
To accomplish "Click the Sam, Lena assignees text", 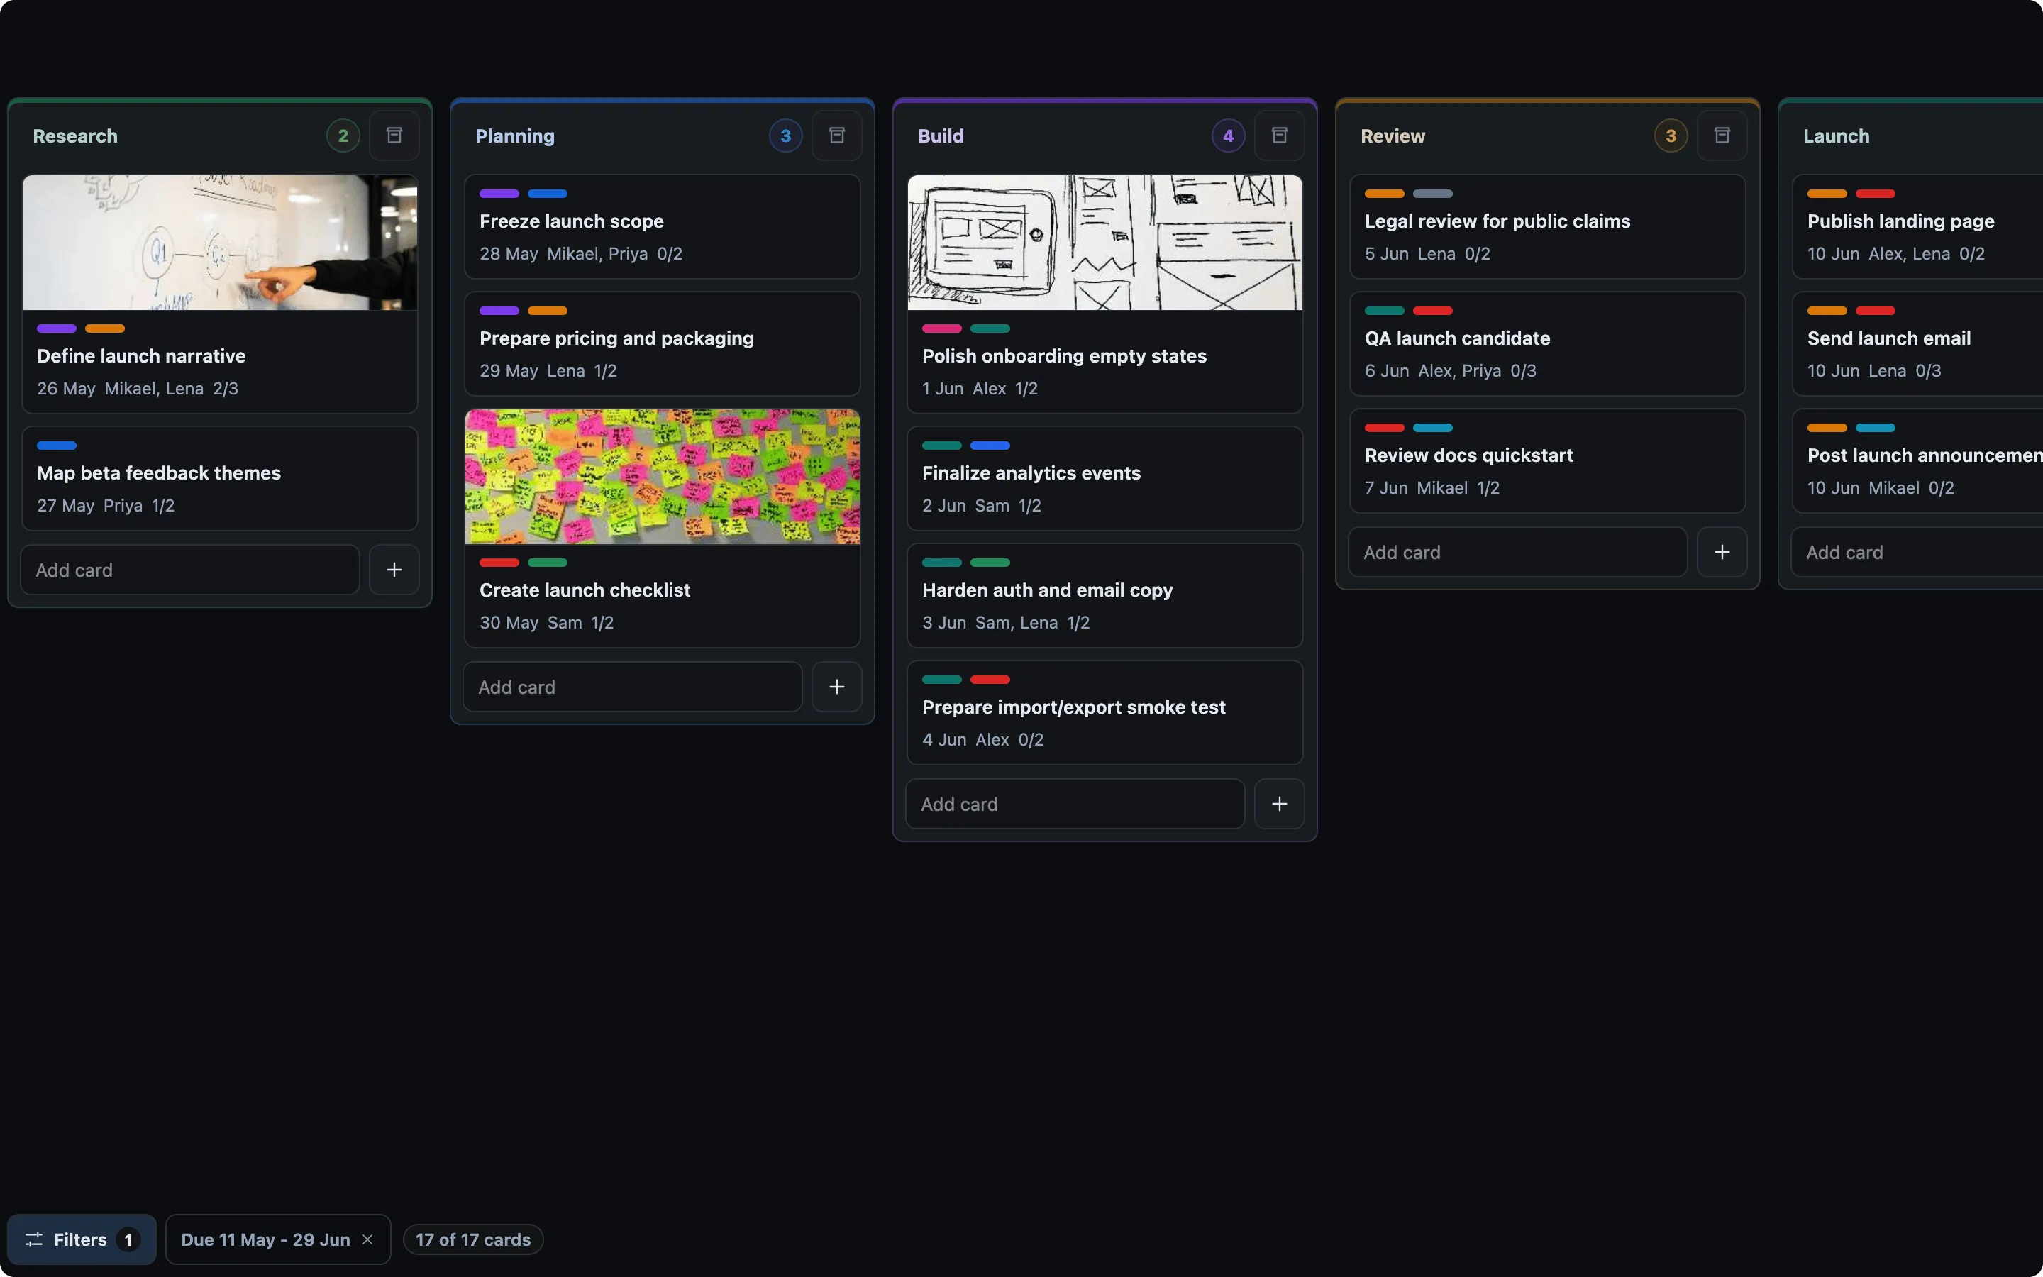I will pos(1016,622).
